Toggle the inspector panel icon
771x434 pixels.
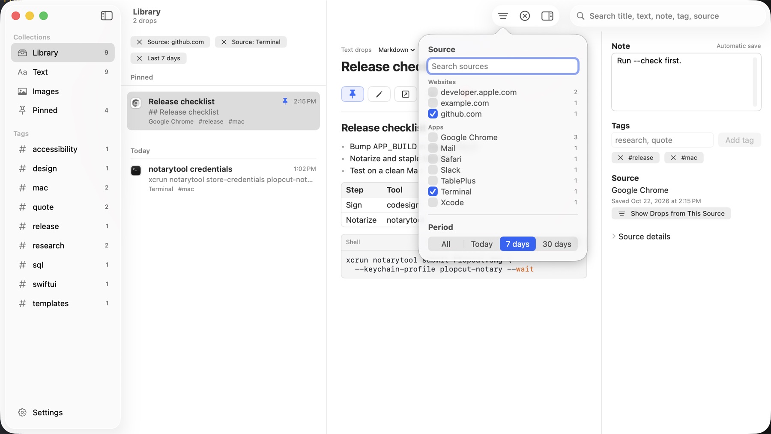[547, 16]
